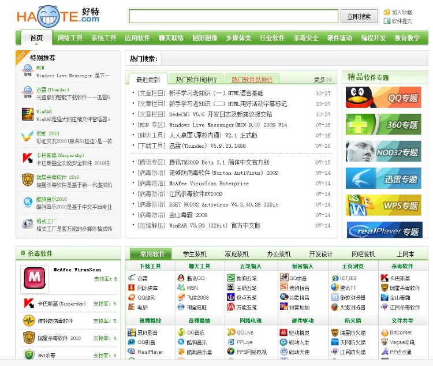
Task: Click the 金山毒霸 icon in 杀毒软件 column
Action: pos(385,297)
